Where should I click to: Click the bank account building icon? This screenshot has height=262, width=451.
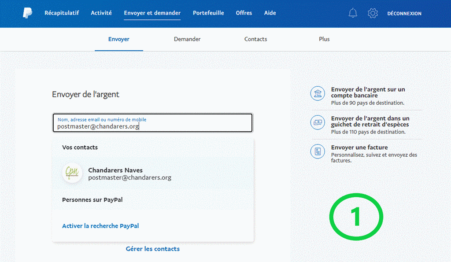(318, 93)
